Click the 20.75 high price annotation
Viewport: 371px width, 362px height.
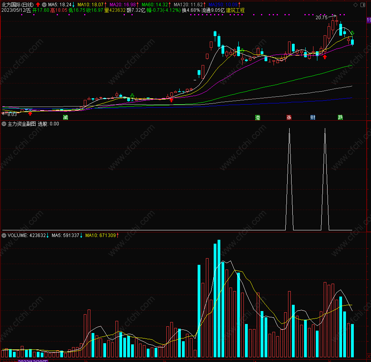[x=321, y=18]
